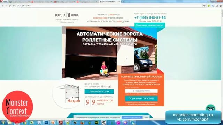Click the purple P icon in taskbar
This screenshot has height=125, width=223.
click(118, 123)
